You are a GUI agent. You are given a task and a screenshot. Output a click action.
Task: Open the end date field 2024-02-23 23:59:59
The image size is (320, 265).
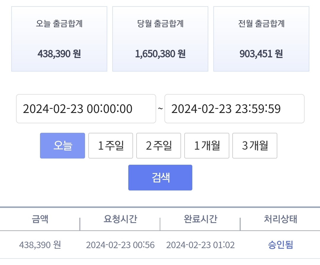pos(234,109)
